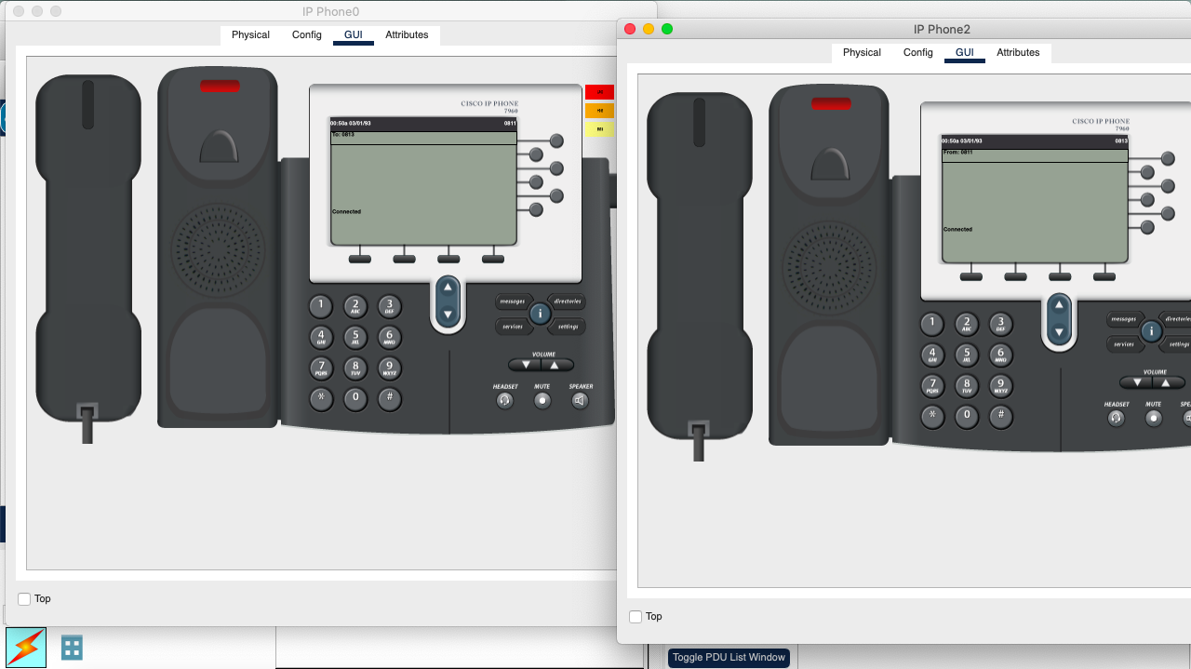
Task: Open services on IP Phone0
Action: pos(513,327)
